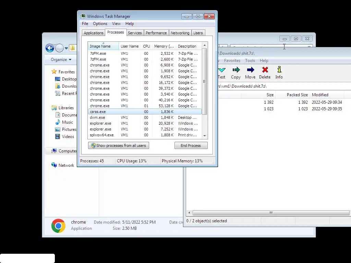Open 7-Zip Help menu
The image size is (351, 263).
coord(264,61)
